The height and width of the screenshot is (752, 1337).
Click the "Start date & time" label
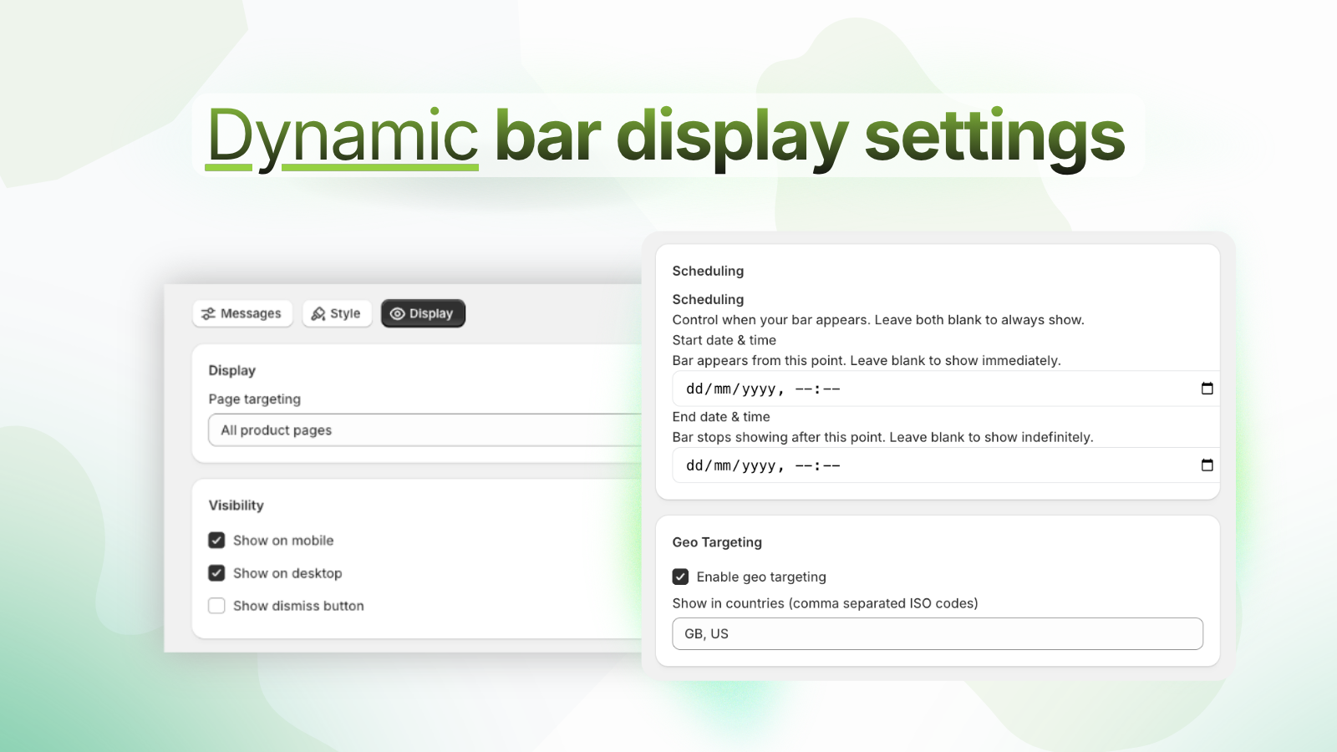click(x=724, y=340)
